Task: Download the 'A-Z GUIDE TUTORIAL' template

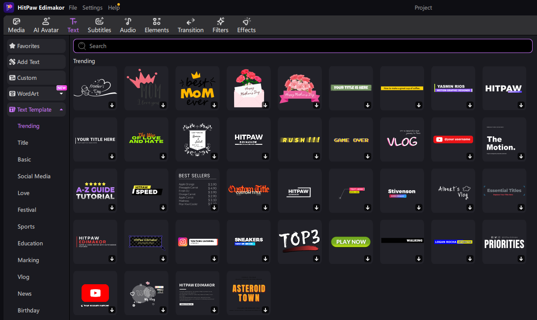Action: 112,207
